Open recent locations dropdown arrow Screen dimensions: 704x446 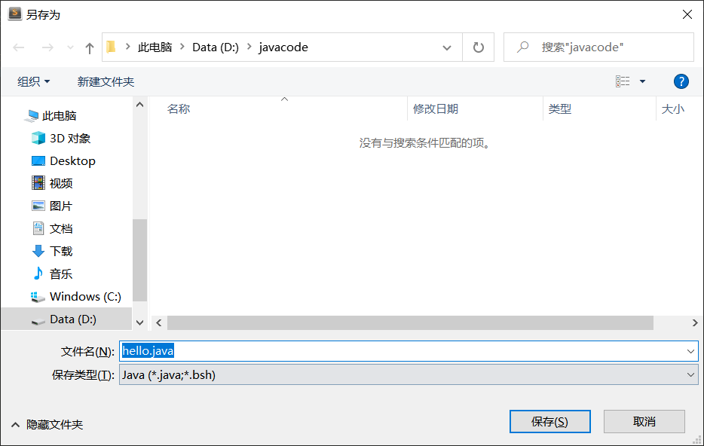70,47
